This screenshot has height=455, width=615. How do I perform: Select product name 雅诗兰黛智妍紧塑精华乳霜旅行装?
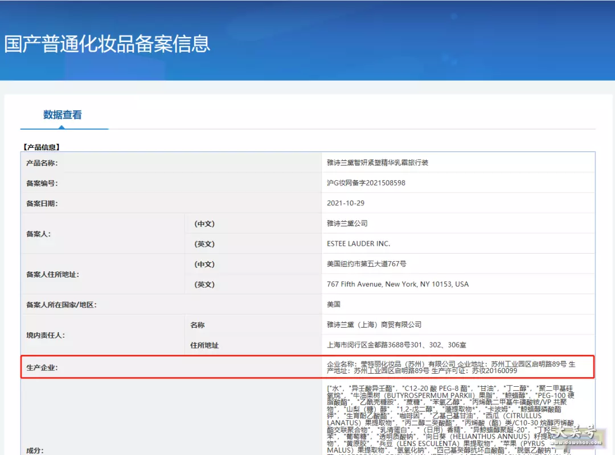(378, 163)
